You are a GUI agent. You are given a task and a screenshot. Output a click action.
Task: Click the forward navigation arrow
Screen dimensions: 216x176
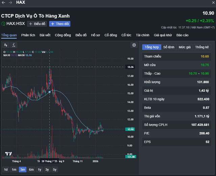tap(10, 2)
